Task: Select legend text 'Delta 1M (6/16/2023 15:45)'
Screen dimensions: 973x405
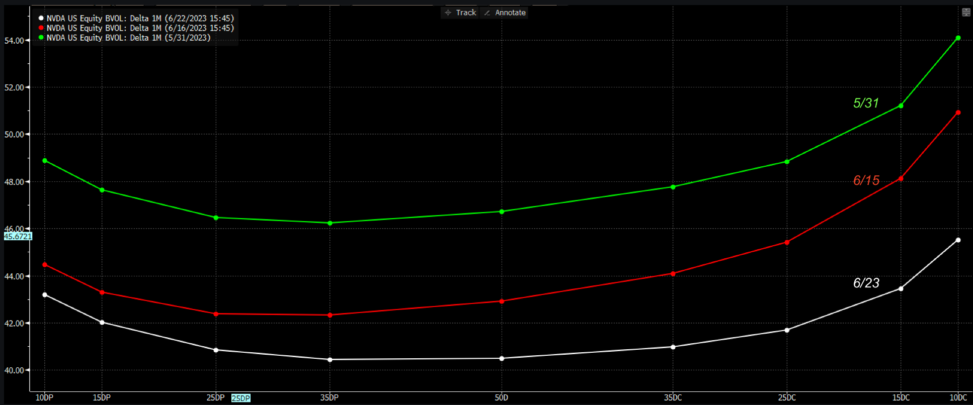Action: [x=182, y=28]
